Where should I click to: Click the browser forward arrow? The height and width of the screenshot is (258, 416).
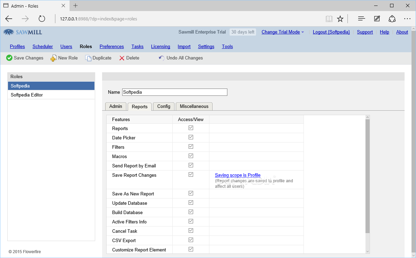[x=25, y=19]
